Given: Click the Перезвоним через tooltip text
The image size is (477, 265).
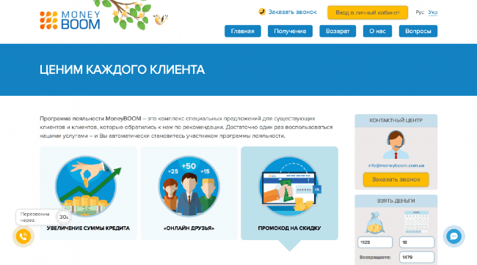Looking at the screenshot, I should (34, 217).
